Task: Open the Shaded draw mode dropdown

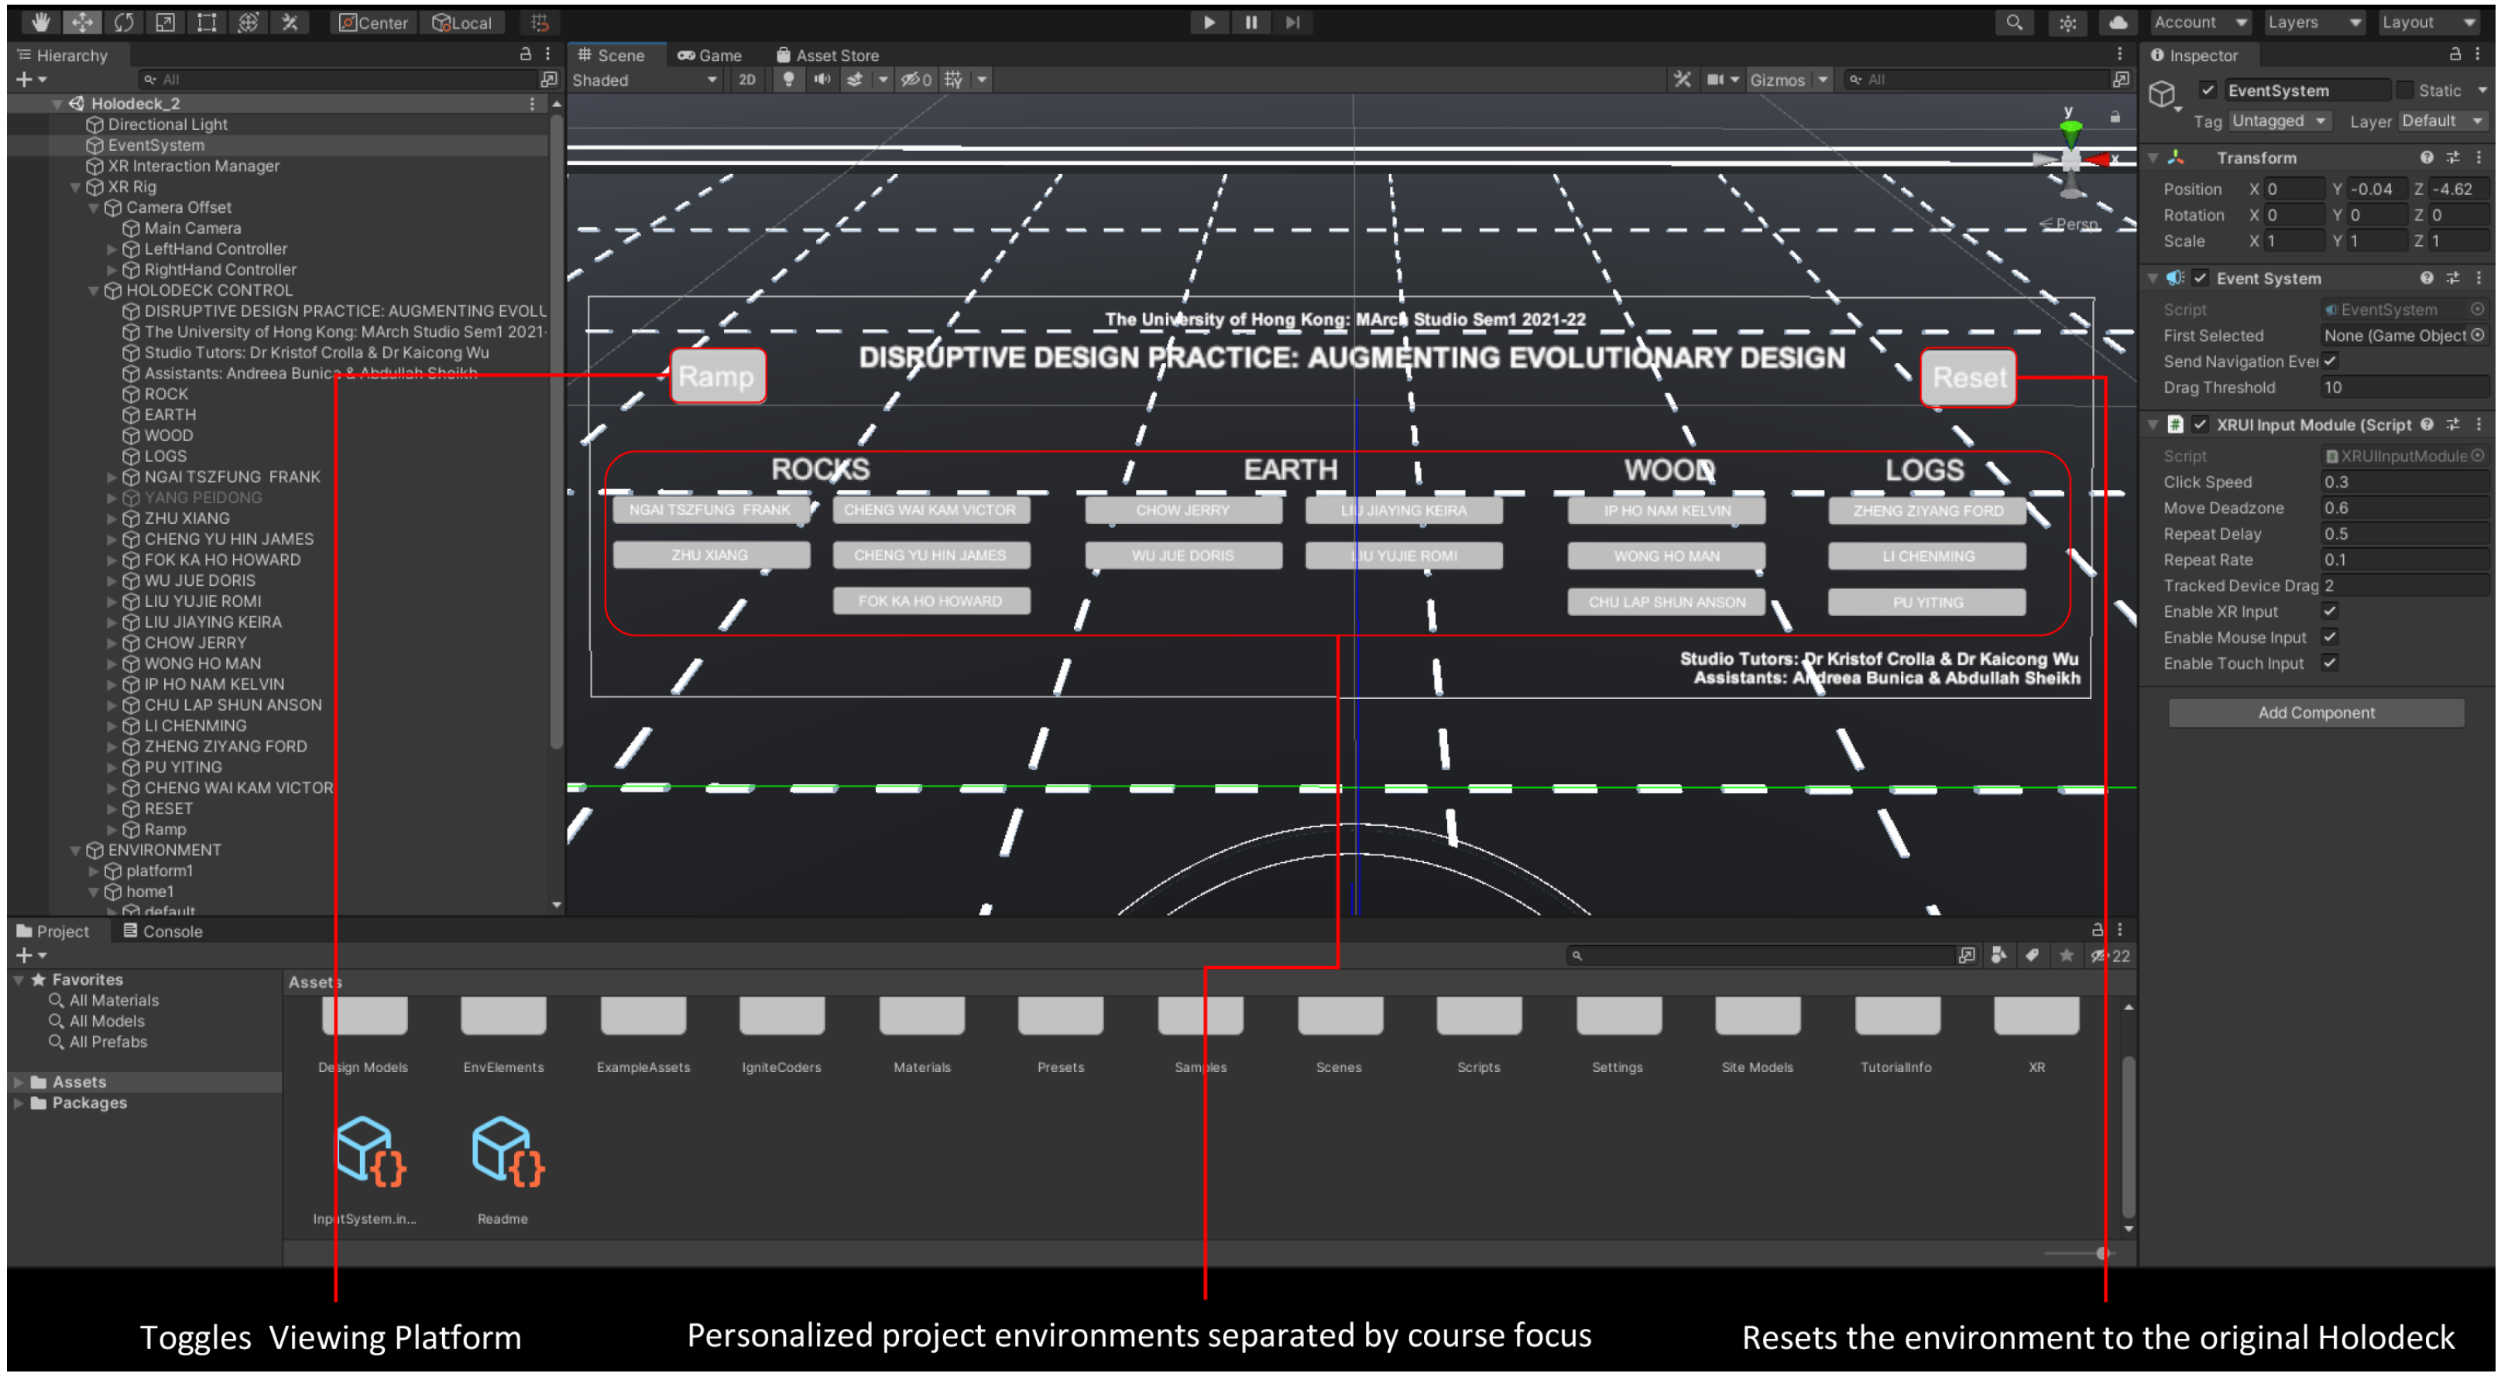Action: click(643, 80)
